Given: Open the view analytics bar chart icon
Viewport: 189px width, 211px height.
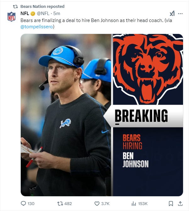Looking at the screenshot, I should click(134, 203).
